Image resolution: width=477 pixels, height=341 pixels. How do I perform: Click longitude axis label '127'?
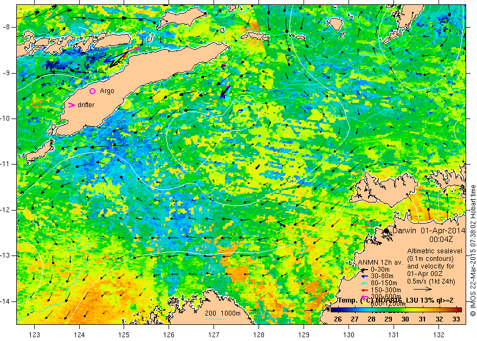214,335
